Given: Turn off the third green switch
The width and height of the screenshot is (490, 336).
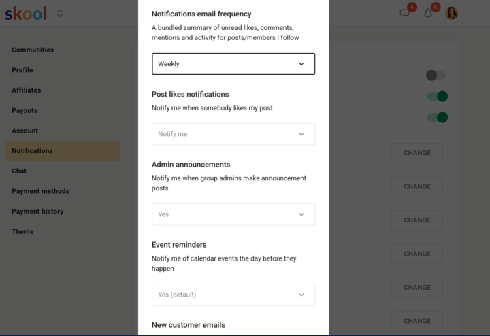Looking at the screenshot, I should (x=437, y=117).
